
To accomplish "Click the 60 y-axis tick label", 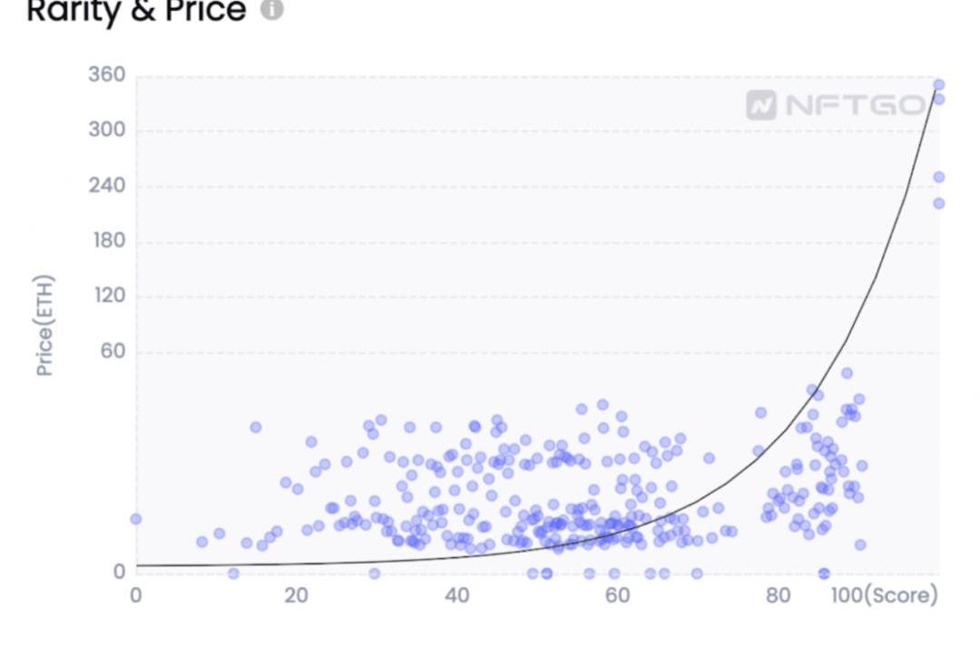I will point(111,352).
